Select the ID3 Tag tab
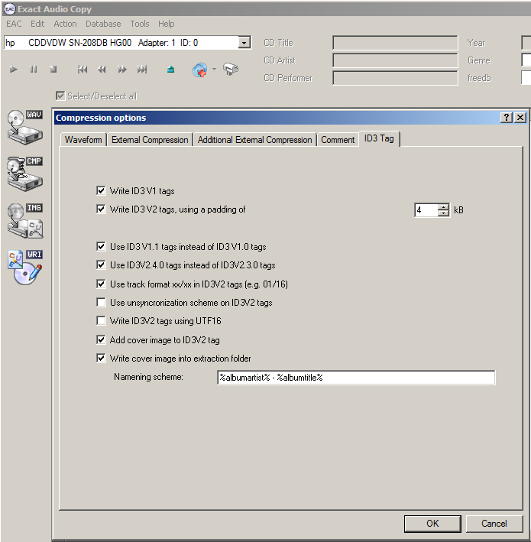The width and height of the screenshot is (531, 542). click(379, 138)
